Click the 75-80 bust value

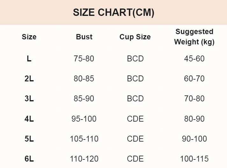click(x=84, y=59)
